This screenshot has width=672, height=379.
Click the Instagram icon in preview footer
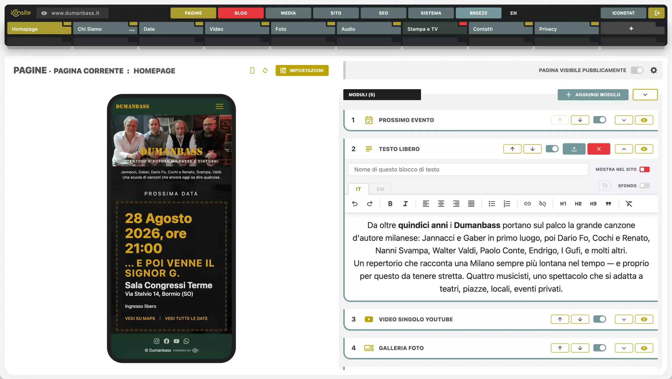pyautogui.click(x=156, y=341)
